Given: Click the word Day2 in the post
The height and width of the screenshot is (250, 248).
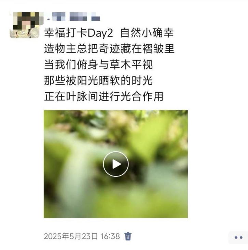Looking at the screenshot, I should tap(100, 33).
